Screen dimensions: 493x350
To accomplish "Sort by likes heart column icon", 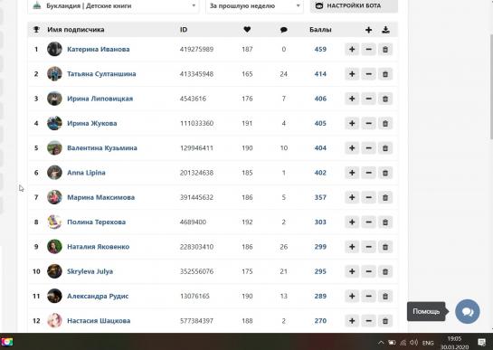I will [247, 30].
